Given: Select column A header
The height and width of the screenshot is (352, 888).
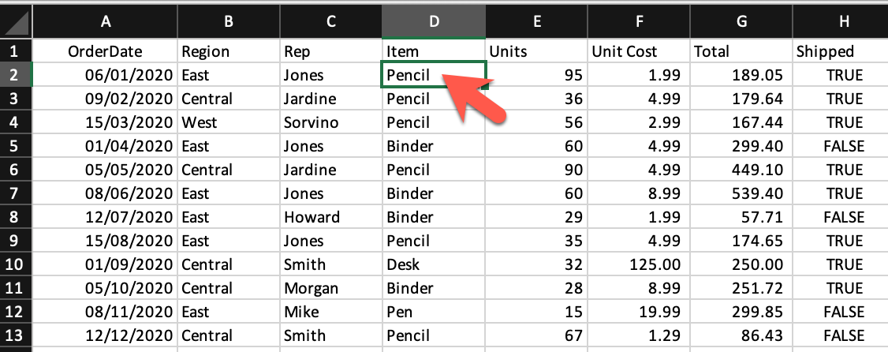Looking at the screenshot, I should [x=106, y=22].
